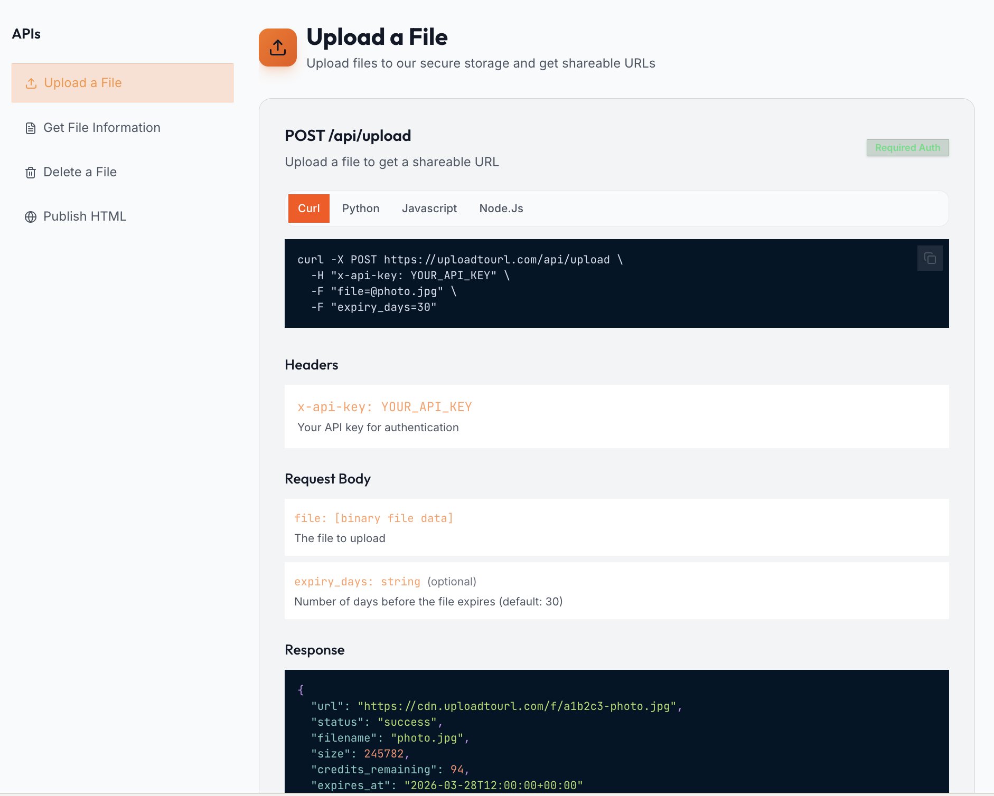The image size is (994, 796).
Task: Switch to the Javascript code tab
Action: pos(429,209)
